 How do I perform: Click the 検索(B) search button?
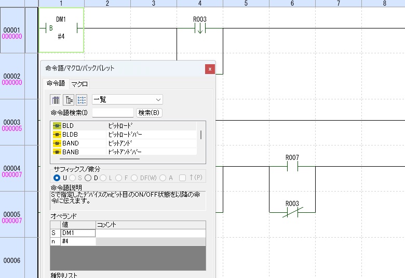click(149, 112)
